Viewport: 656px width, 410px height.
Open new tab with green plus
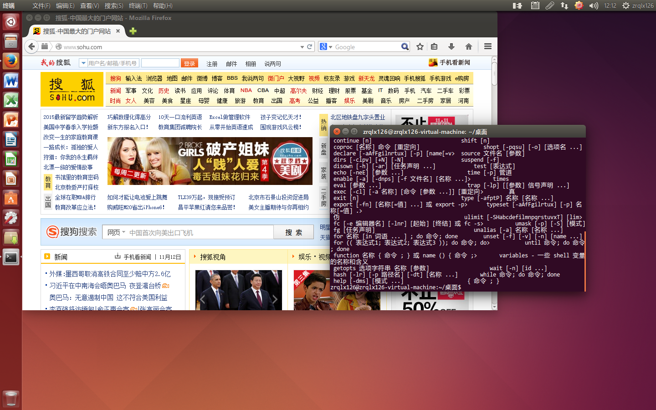click(133, 31)
